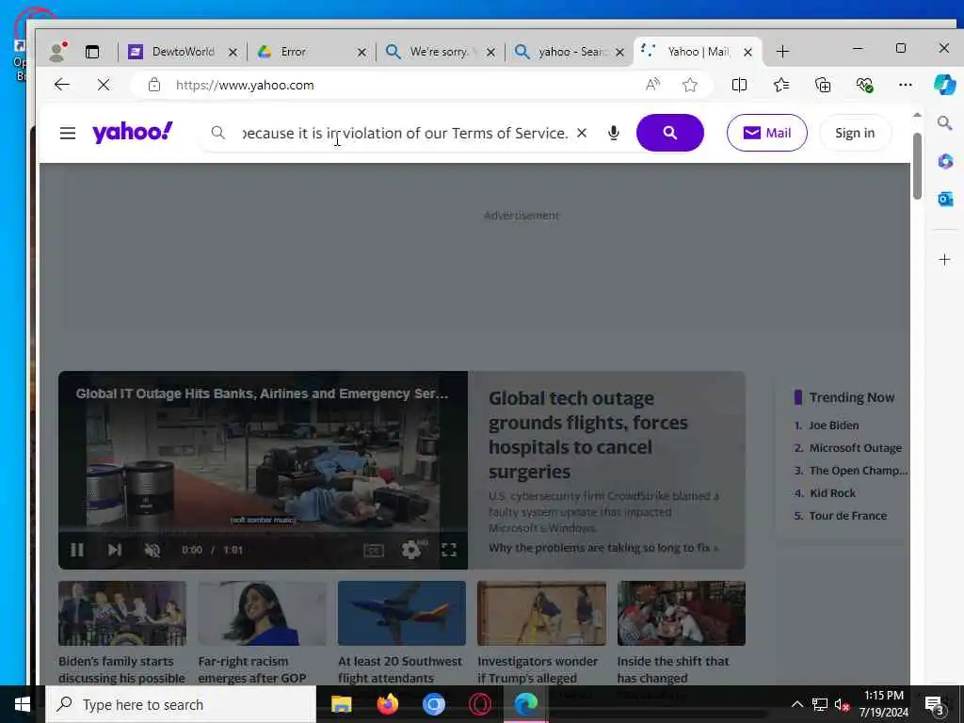Skip to next video
The height and width of the screenshot is (723, 964).
114,550
